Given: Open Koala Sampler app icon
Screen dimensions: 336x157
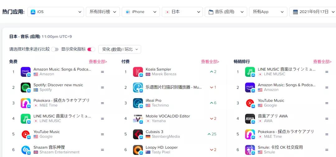Looking at the screenshot, I should [x=138, y=72].
